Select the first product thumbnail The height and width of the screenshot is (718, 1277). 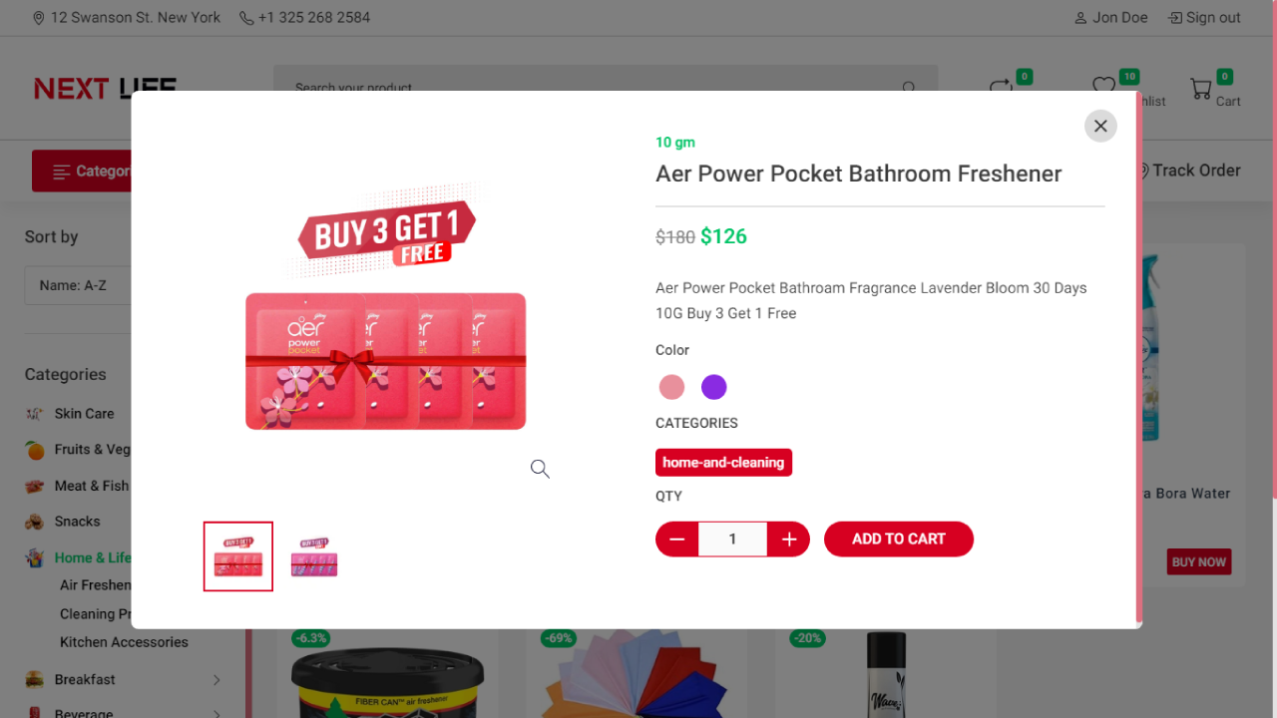pyautogui.click(x=238, y=556)
